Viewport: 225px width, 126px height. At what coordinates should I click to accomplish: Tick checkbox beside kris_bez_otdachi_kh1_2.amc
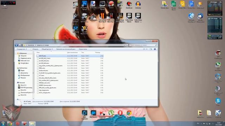tap(38, 78)
